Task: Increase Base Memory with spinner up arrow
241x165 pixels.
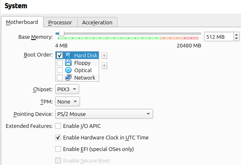Action: tap(236, 35)
